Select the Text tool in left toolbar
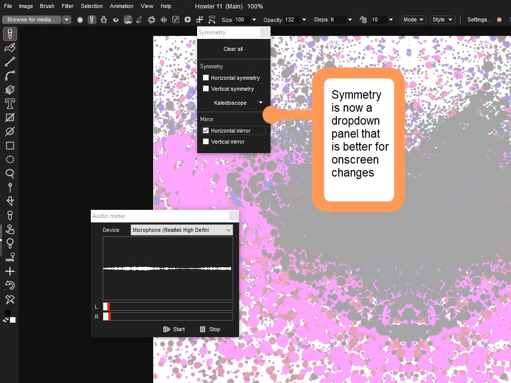The width and height of the screenshot is (511, 383). pyautogui.click(x=9, y=104)
